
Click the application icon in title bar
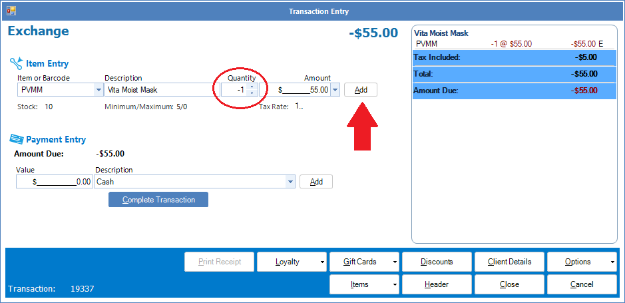point(11,11)
